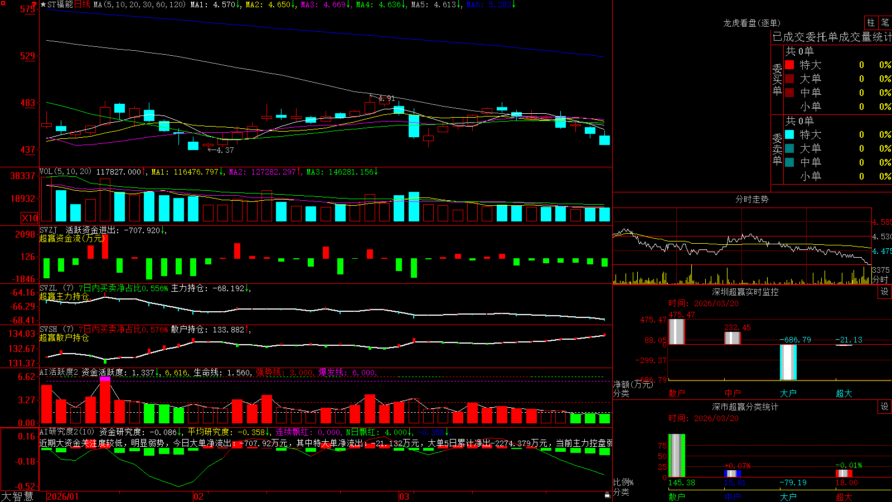Click the AI研究度2(10) indicator name

click(x=67, y=432)
